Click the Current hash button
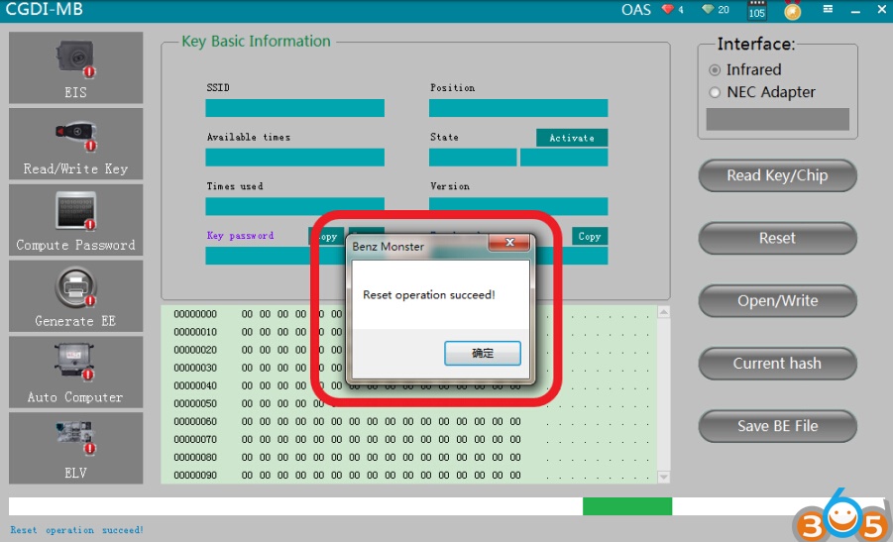 point(777,364)
